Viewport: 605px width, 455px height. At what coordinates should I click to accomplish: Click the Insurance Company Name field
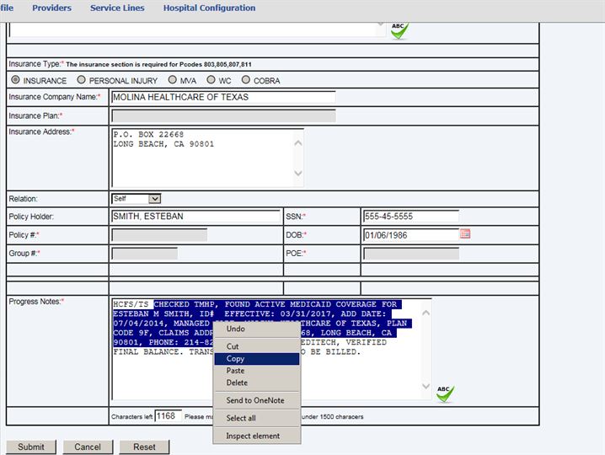[222, 97]
